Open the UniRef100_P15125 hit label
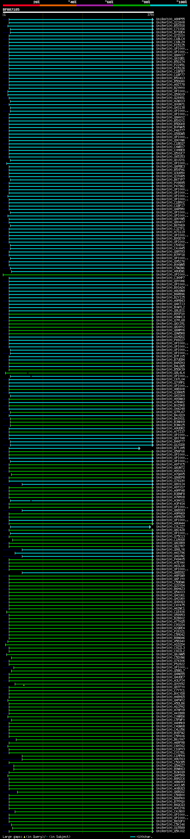This screenshot has width=190, height=839. (170, 46)
